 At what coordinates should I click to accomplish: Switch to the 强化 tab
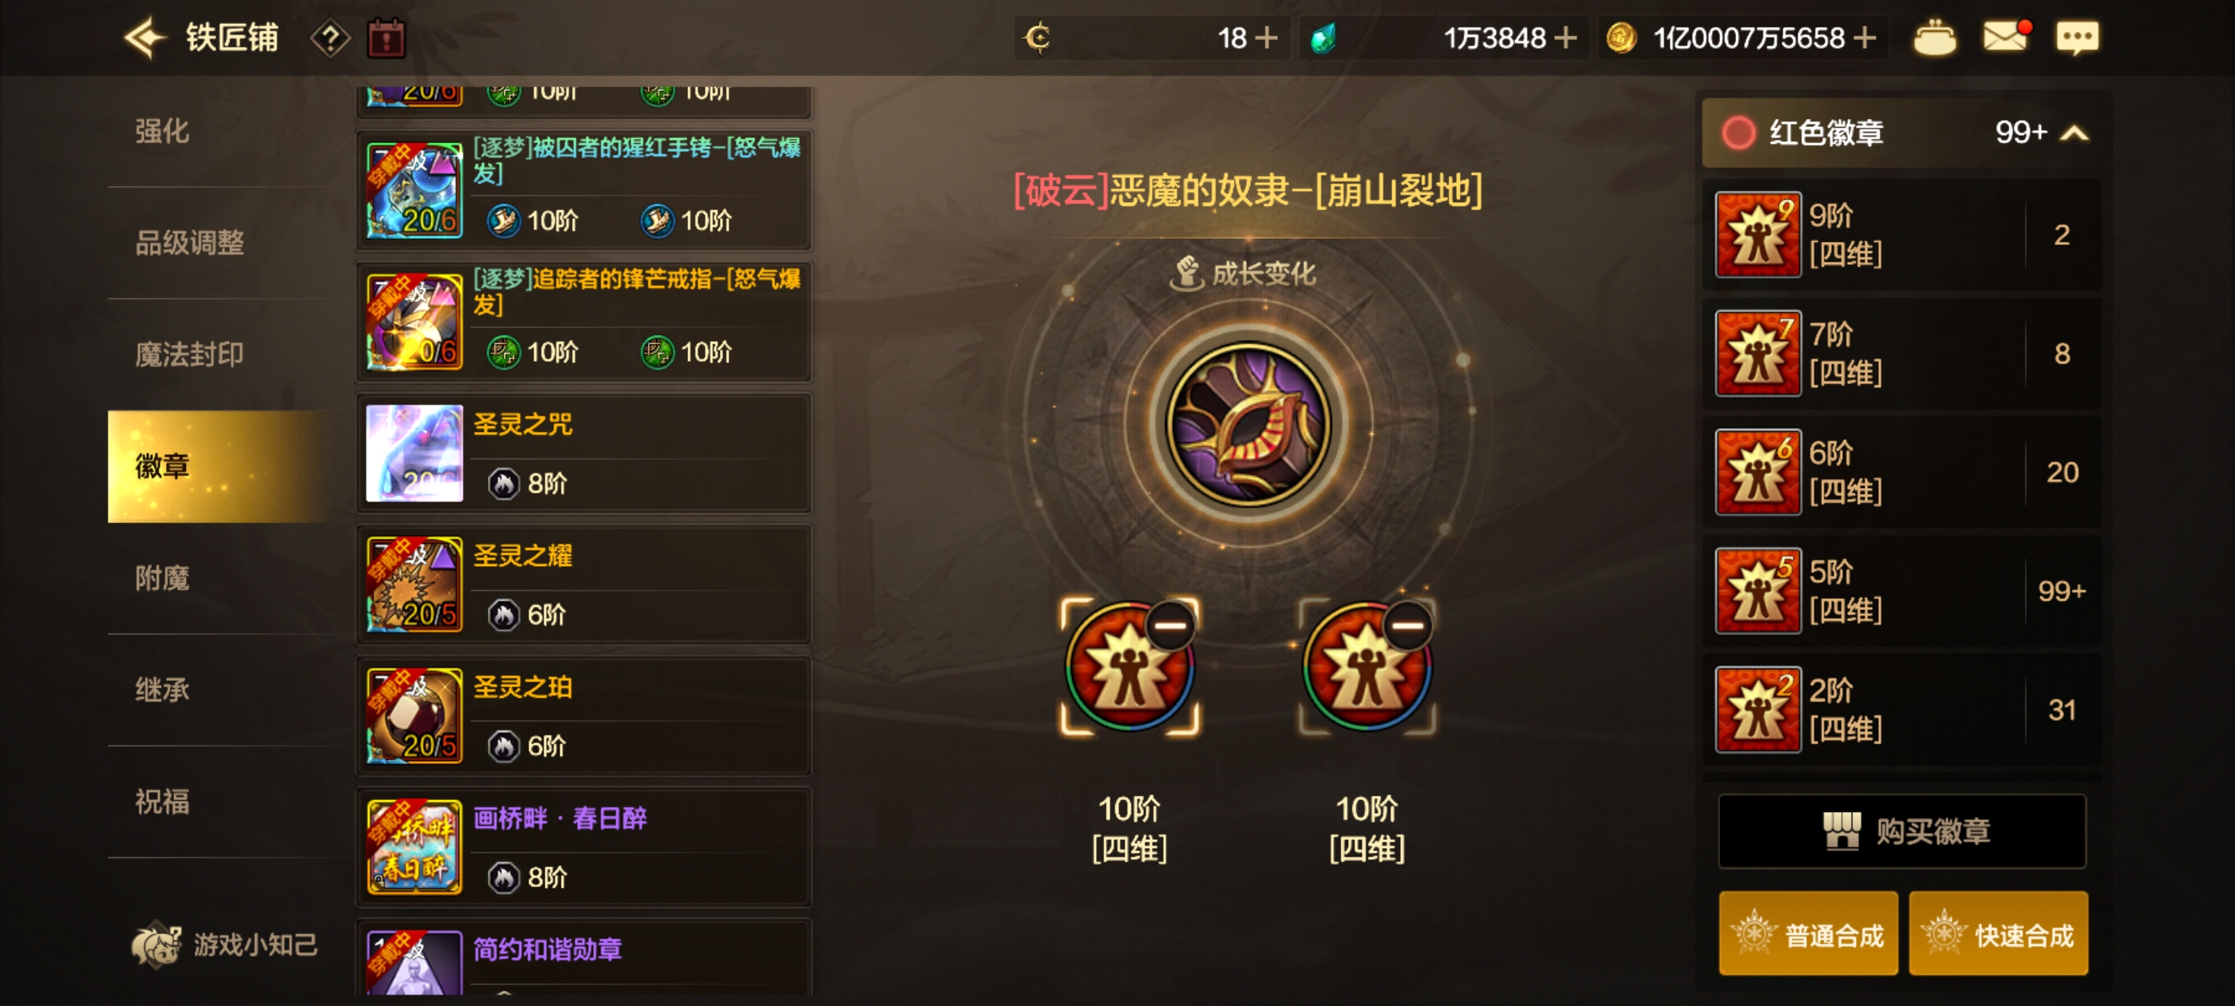tap(162, 130)
